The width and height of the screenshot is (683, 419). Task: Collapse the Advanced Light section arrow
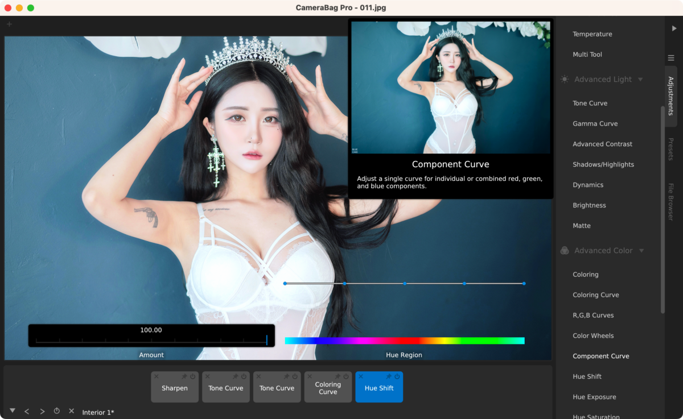641,80
